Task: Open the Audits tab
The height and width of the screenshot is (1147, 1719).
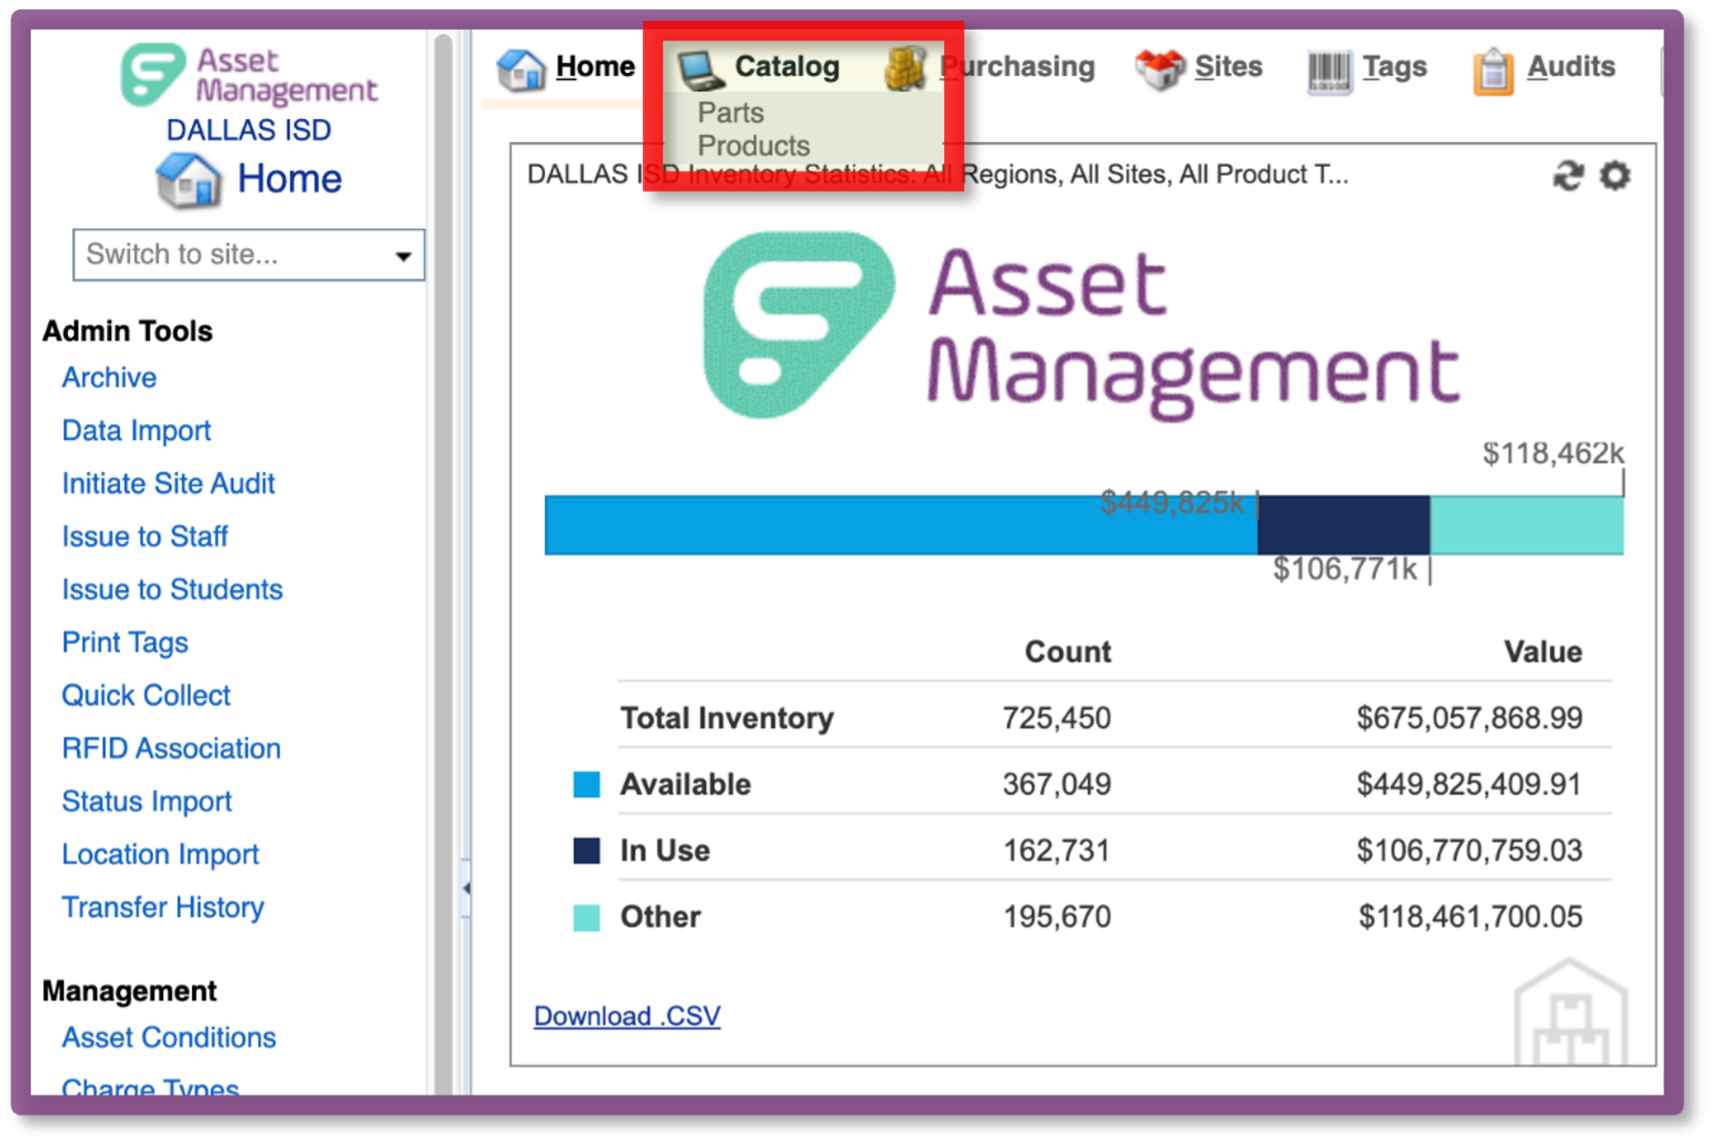Action: point(1570,66)
